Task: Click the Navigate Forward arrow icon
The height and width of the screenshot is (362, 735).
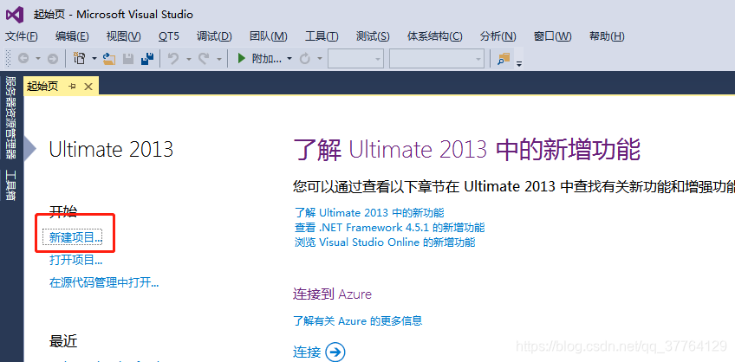Action: coord(53,59)
